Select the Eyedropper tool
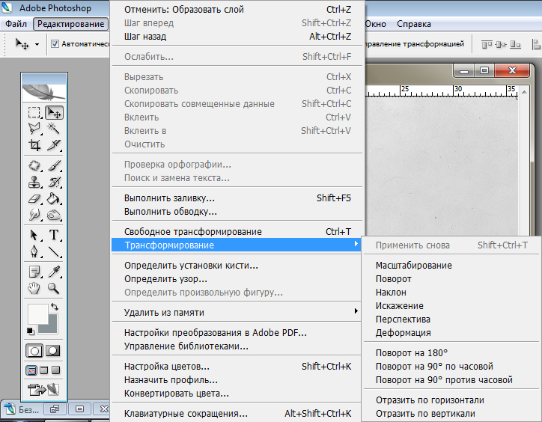The height and width of the screenshot is (422, 542). 54,272
